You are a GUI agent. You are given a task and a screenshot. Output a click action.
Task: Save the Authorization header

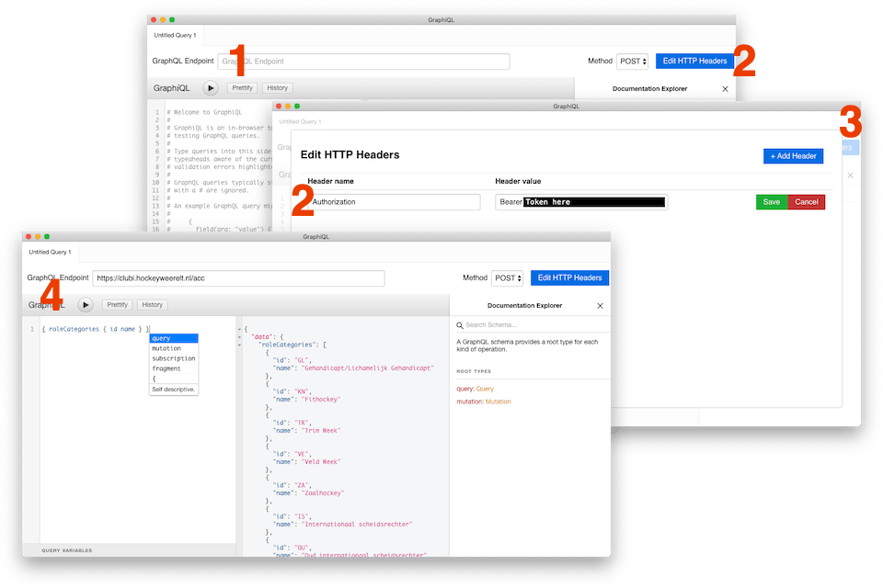pos(772,202)
